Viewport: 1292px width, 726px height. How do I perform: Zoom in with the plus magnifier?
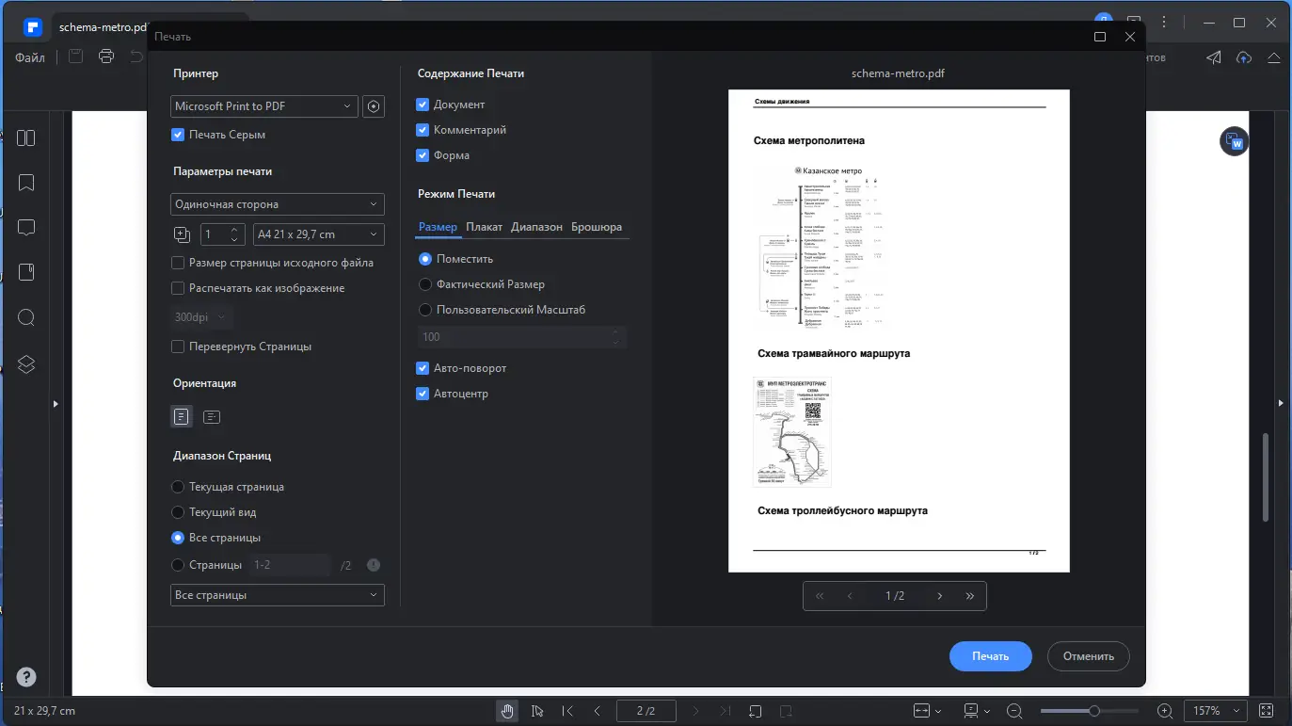pyautogui.click(x=1165, y=711)
